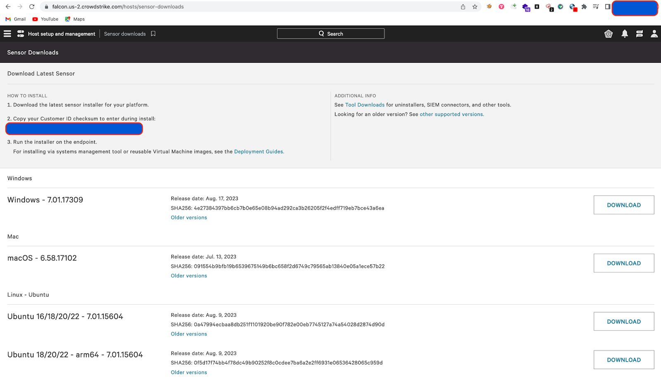Open the Gmail bookmark

click(x=16, y=19)
